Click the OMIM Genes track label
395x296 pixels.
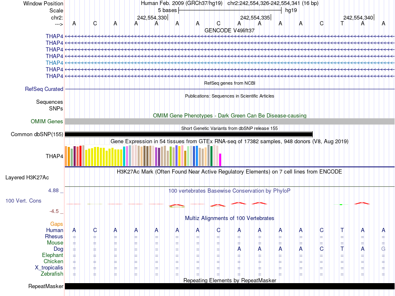(47, 122)
